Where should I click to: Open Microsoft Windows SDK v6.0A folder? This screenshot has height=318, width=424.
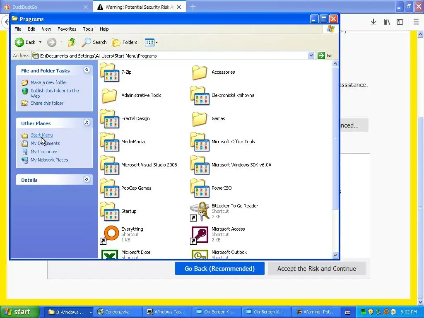pos(200,165)
